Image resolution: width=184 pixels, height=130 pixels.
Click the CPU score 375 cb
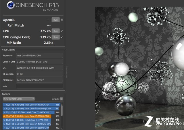45,31
